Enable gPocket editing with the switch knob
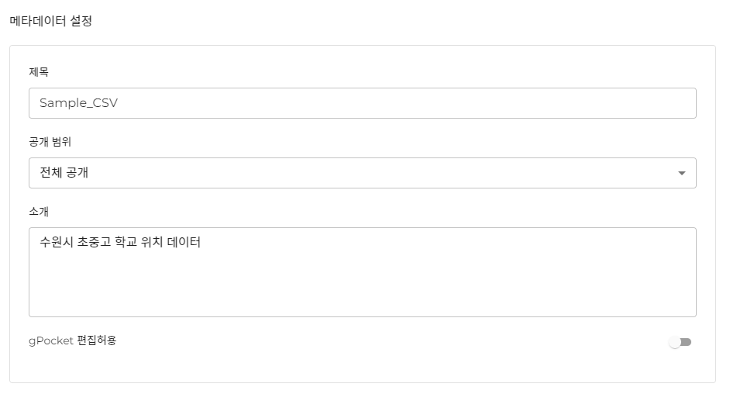The image size is (730, 394). (675, 342)
